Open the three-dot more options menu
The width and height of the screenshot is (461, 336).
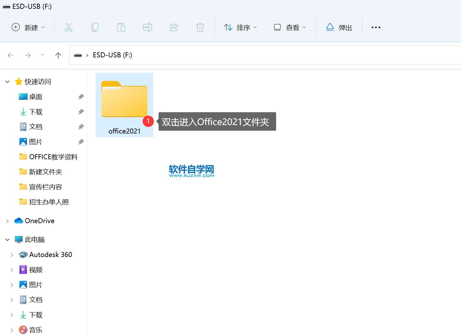coord(375,28)
